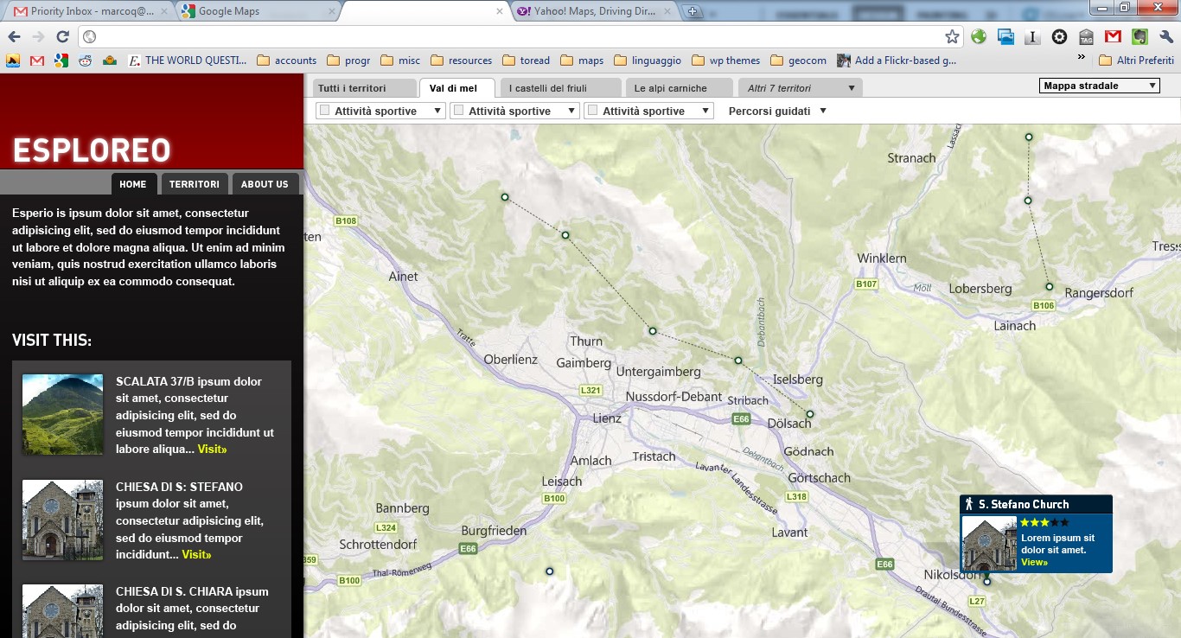Go back with the browser back arrow
1181x638 pixels.
click(x=14, y=36)
